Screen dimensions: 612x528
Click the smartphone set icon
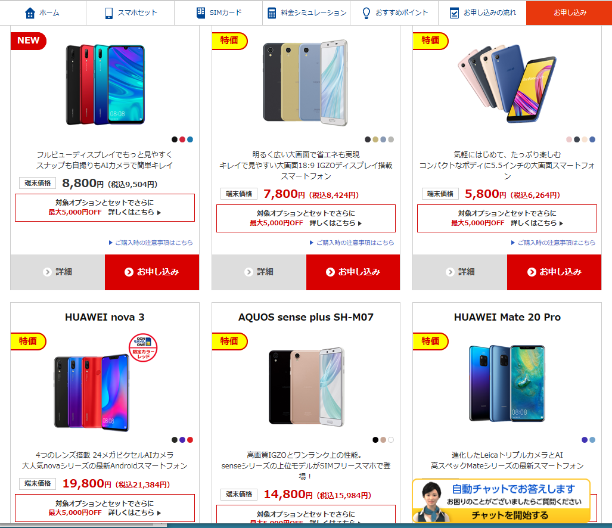[109, 13]
